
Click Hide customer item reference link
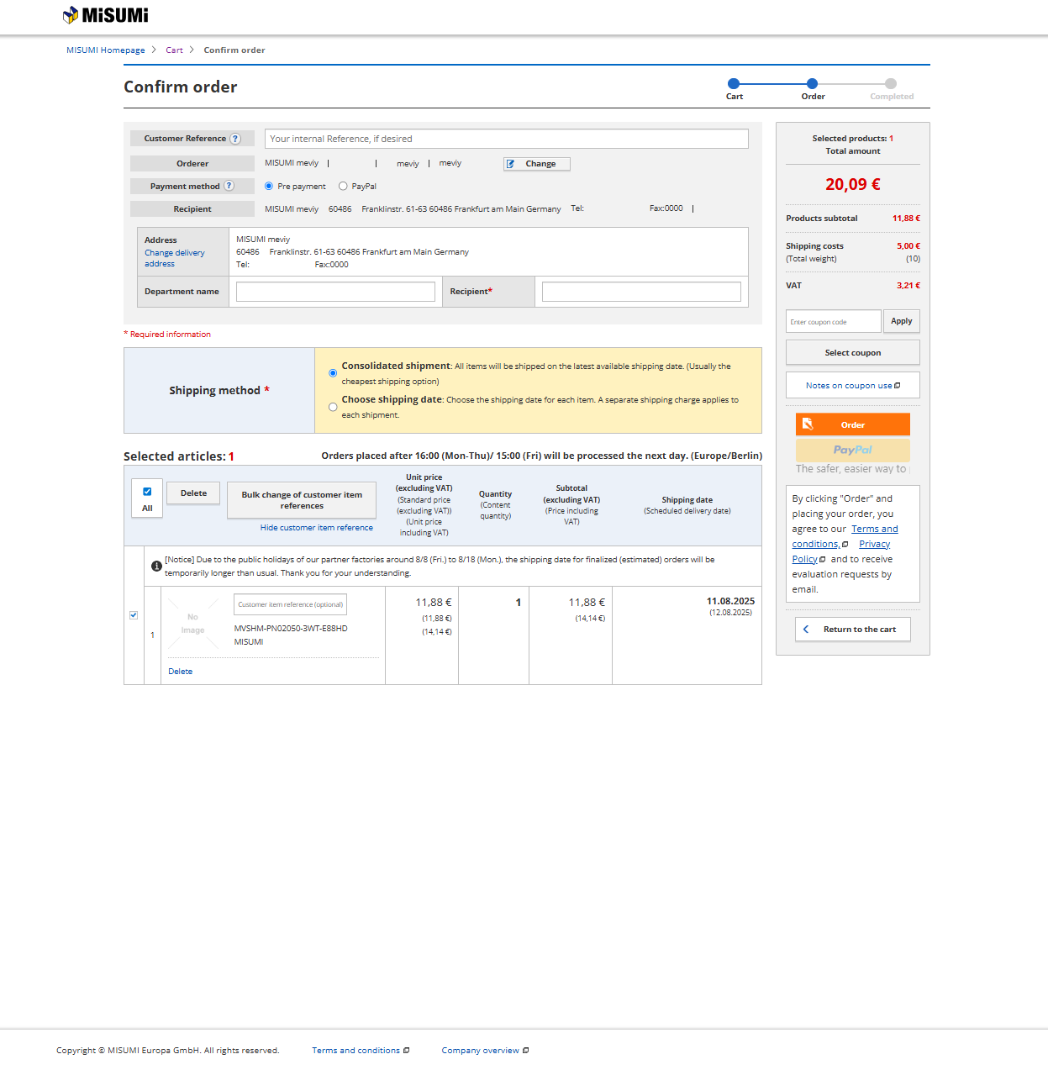pyautogui.click(x=317, y=528)
